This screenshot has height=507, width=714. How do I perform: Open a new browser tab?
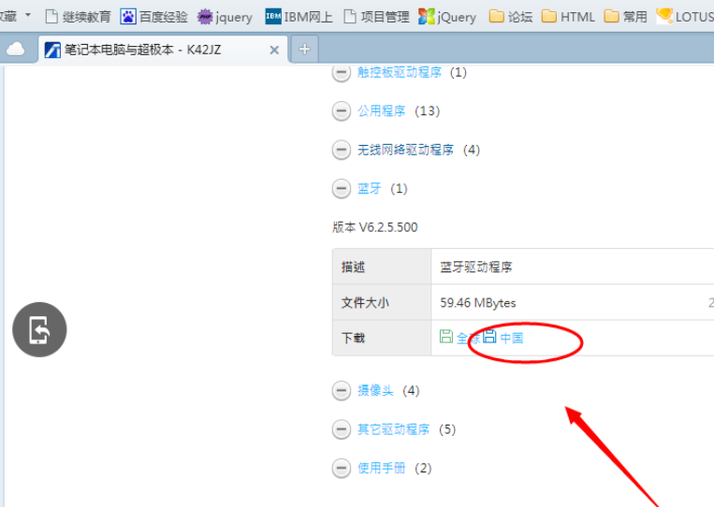(x=304, y=49)
